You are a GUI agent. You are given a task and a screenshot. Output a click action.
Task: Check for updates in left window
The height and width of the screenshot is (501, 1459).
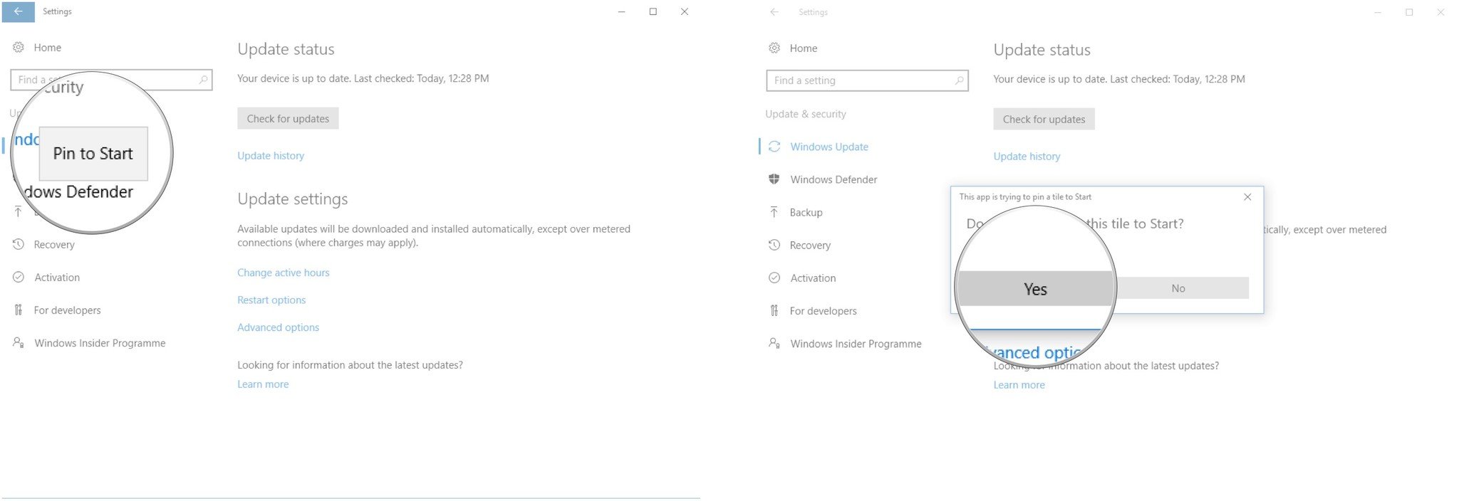point(288,119)
